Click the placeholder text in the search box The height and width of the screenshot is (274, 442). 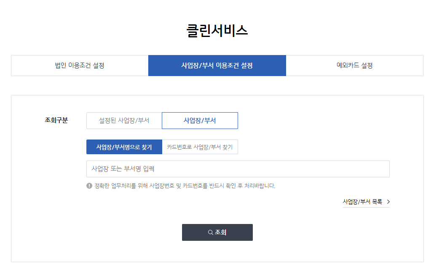tap(123, 169)
